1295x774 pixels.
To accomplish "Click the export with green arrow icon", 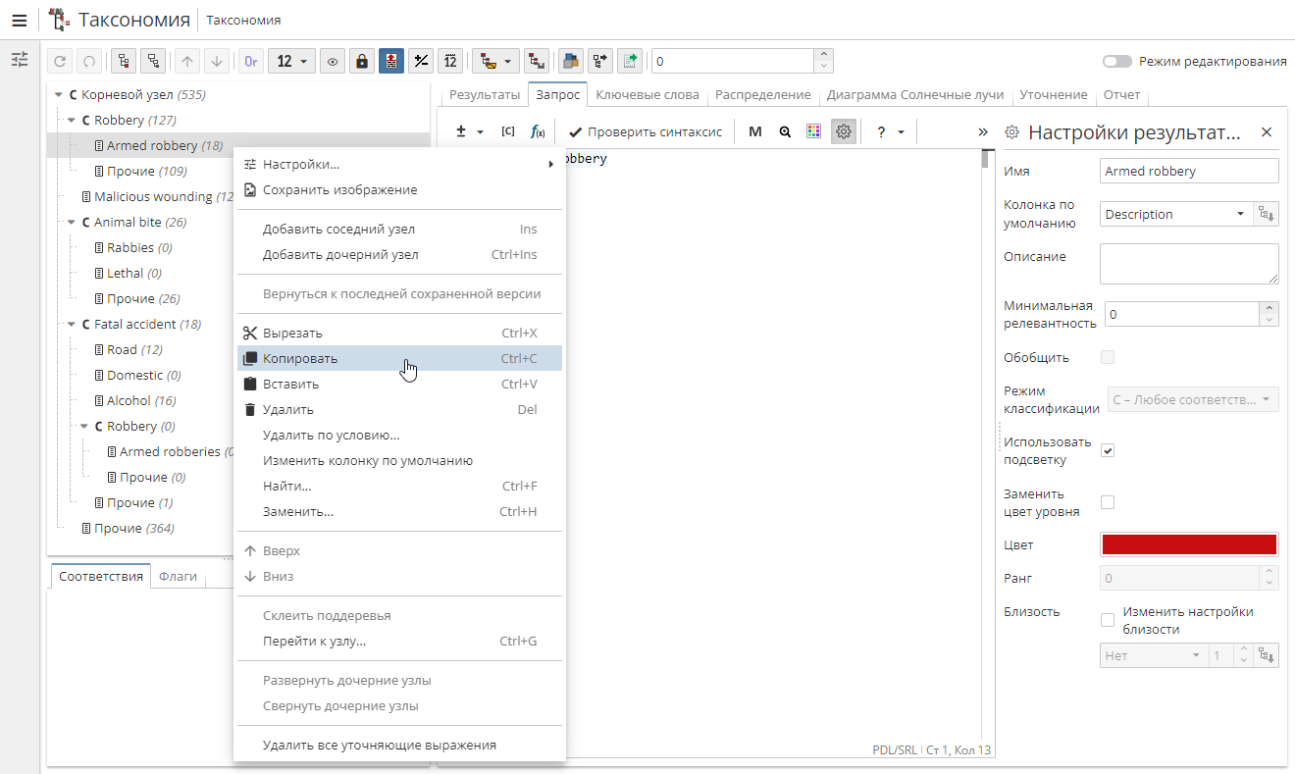I will click(x=630, y=61).
